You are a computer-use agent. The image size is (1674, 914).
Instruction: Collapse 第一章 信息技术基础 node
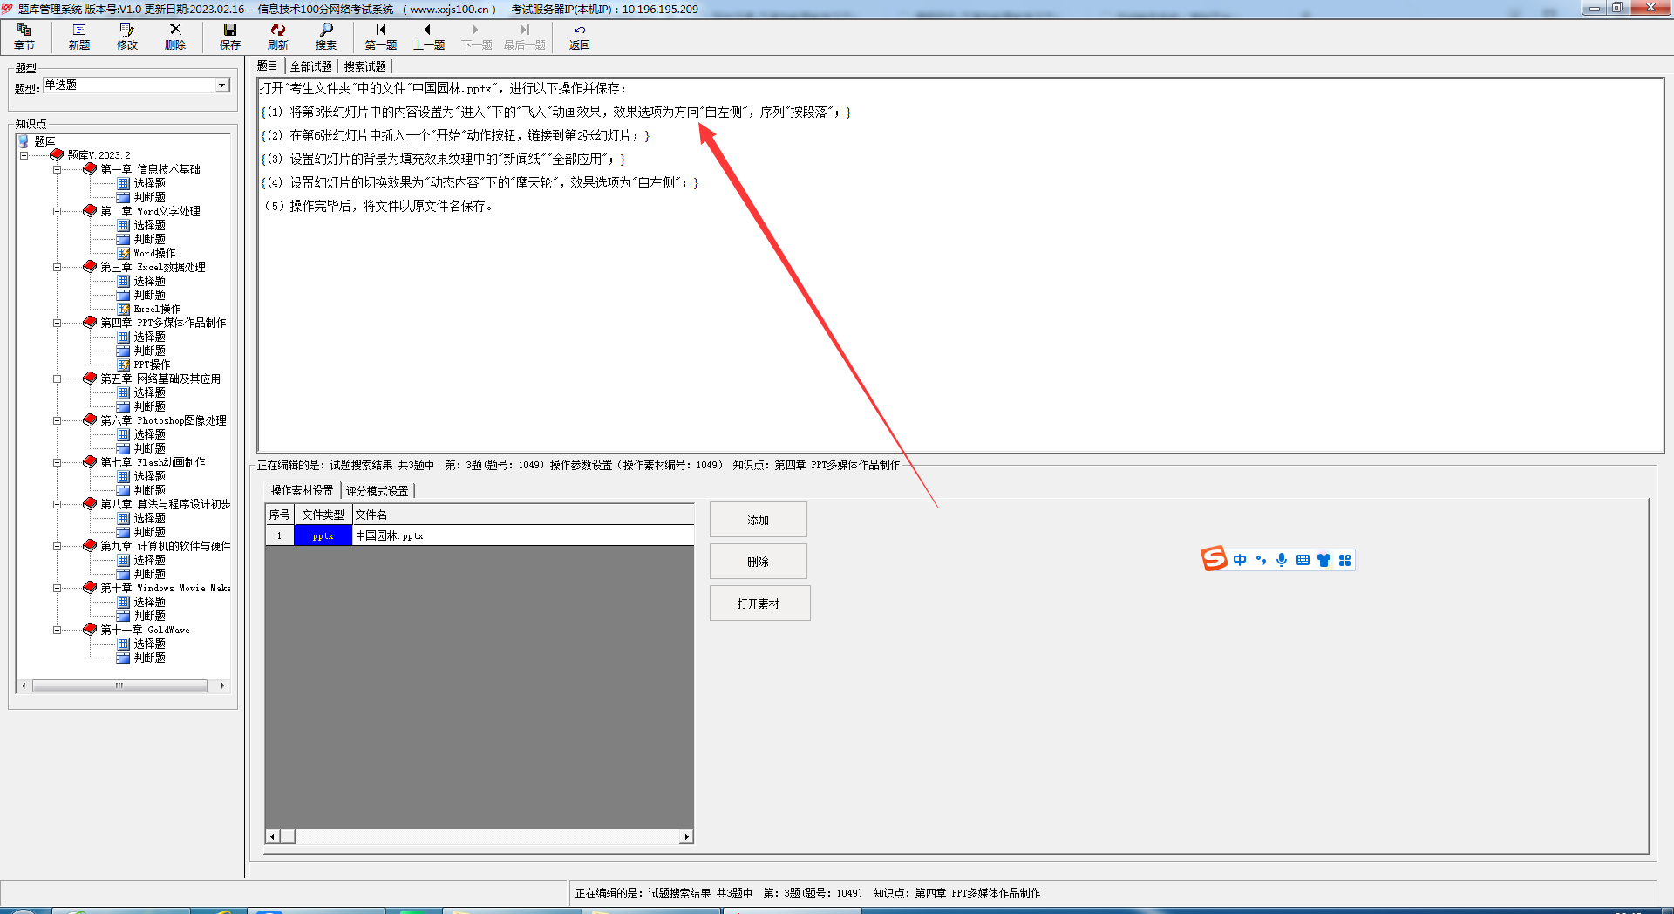pyautogui.click(x=57, y=169)
